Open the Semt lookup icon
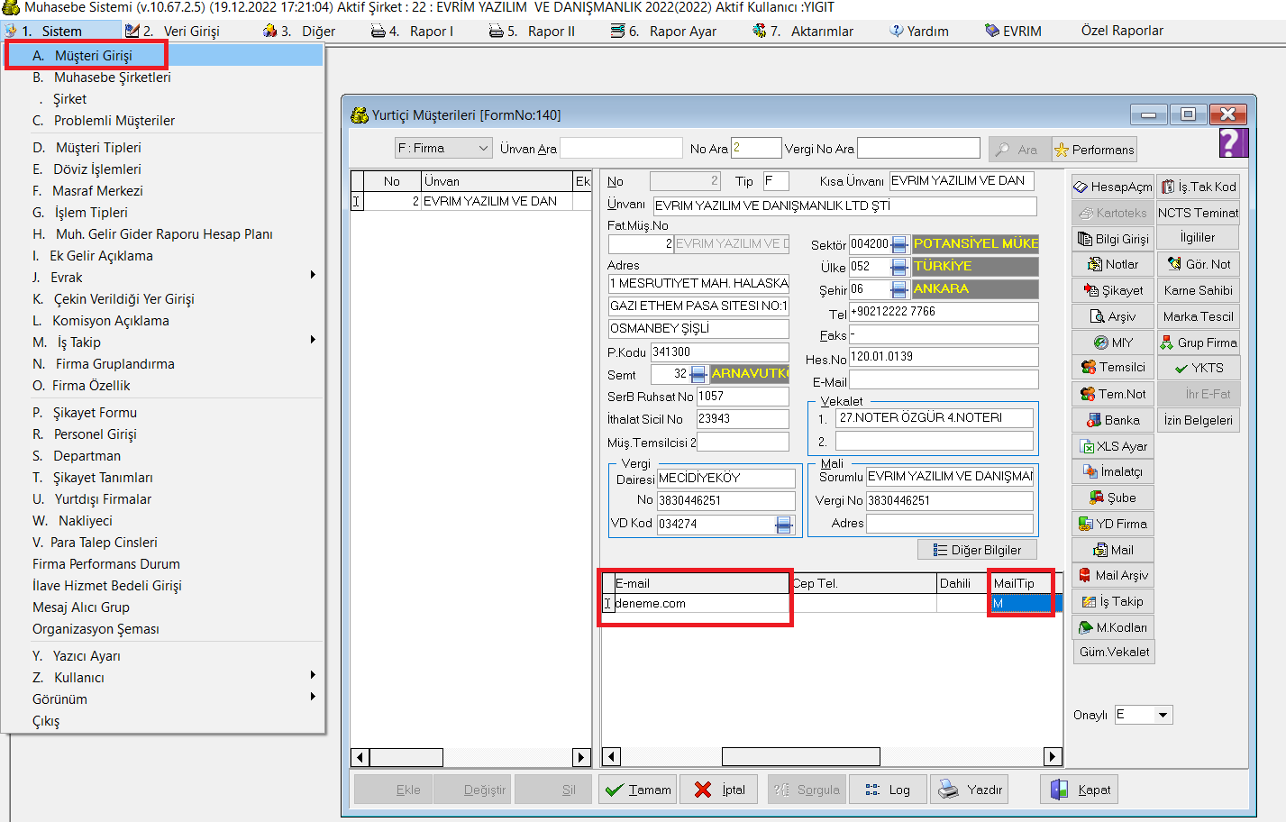 click(698, 374)
